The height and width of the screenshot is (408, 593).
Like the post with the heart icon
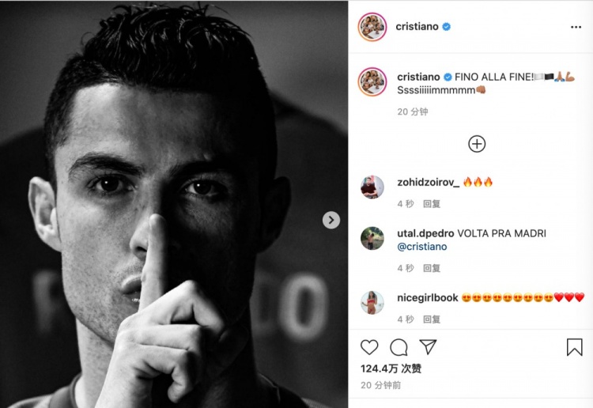pyautogui.click(x=369, y=347)
